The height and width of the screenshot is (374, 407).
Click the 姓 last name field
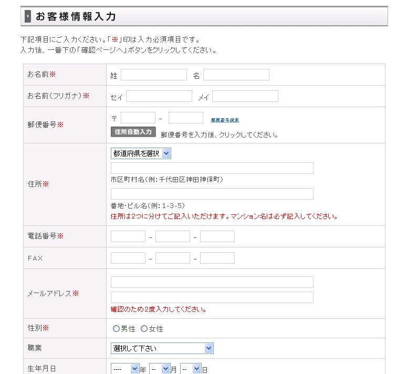(x=153, y=75)
